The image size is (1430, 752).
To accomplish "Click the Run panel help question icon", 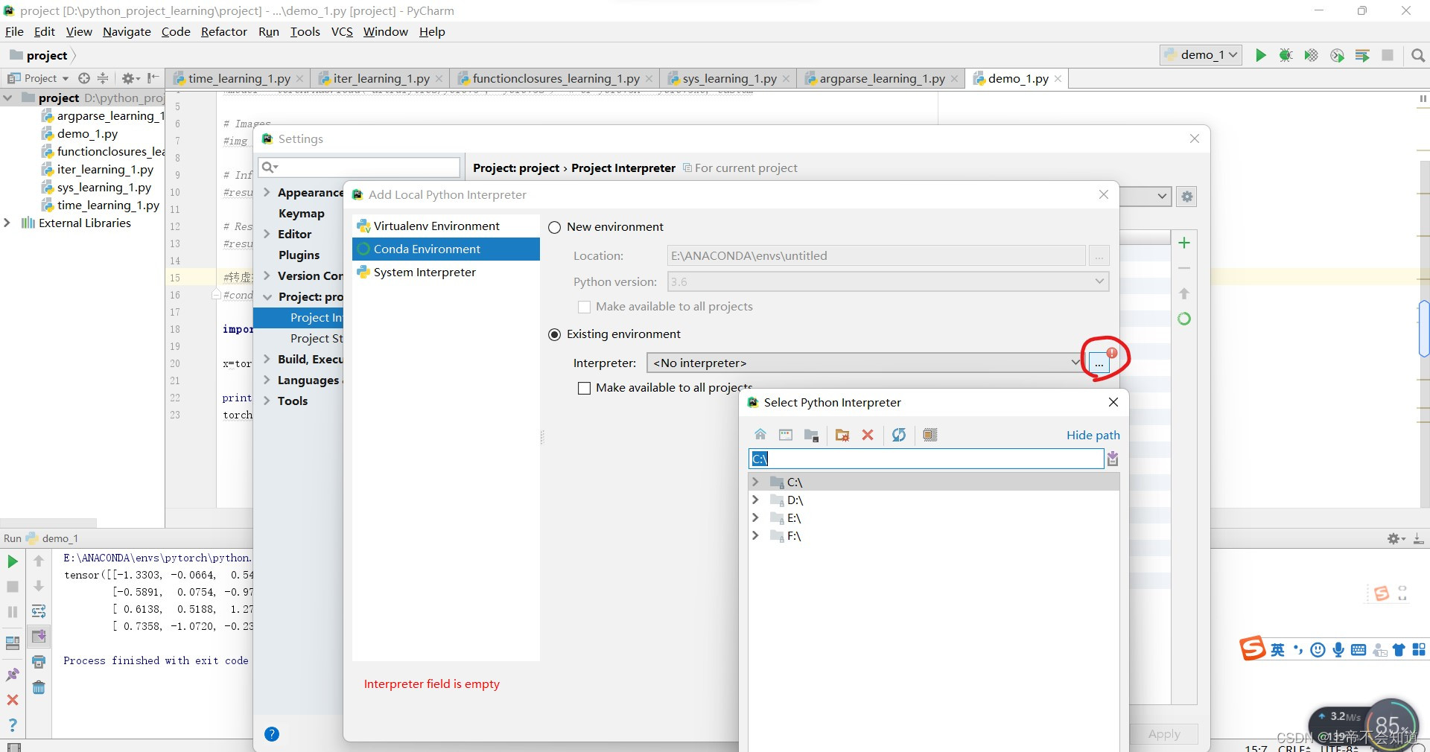I will pyautogui.click(x=13, y=725).
